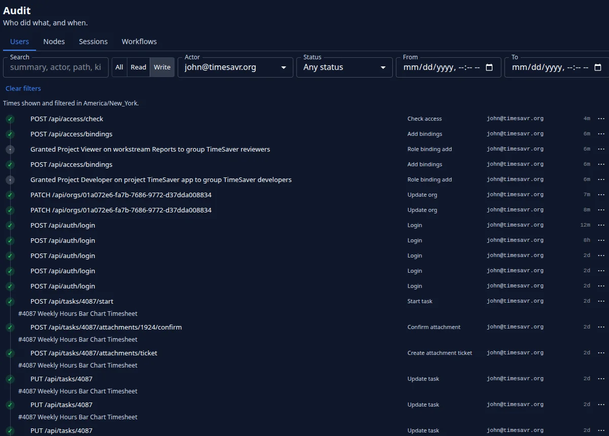The image size is (609, 436).
Task: Click the john@timesavr.org actor on the Start task row
Action: coord(515,301)
